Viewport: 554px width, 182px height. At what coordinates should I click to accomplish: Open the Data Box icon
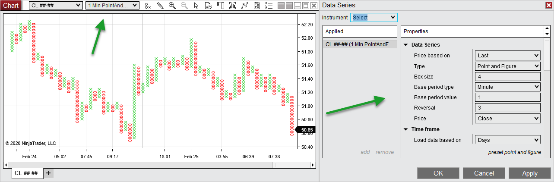tap(209, 6)
